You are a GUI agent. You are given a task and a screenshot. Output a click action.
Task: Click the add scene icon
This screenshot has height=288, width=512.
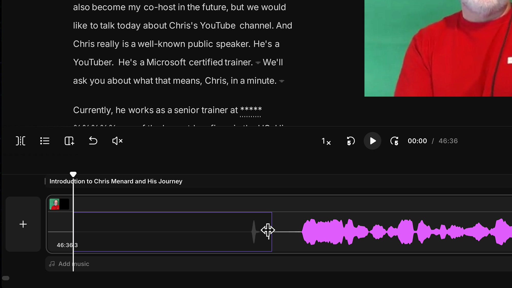(x=69, y=141)
